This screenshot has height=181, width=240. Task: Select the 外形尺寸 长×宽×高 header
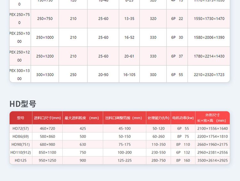pyautogui.click(x=212, y=118)
